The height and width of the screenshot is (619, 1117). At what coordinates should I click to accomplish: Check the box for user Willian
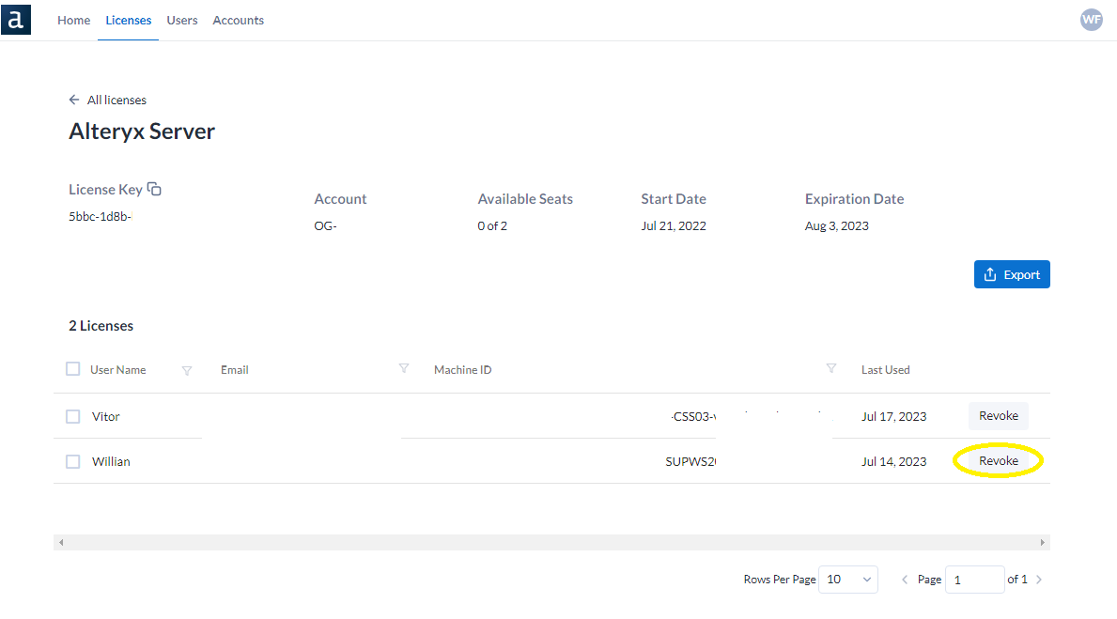pos(72,461)
